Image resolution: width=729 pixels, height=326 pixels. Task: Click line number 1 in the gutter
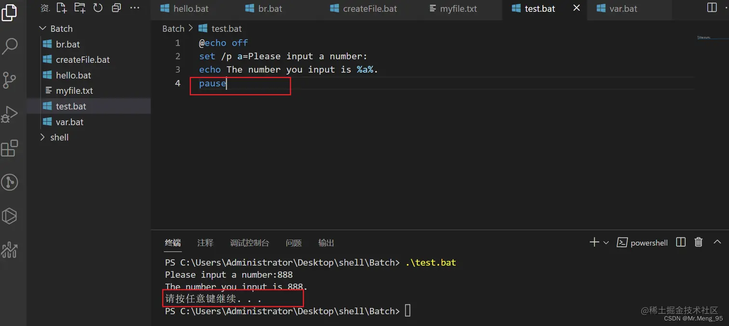pos(177,43)
